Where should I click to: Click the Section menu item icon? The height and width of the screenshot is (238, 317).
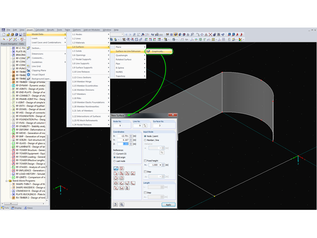tap(28, 48)
